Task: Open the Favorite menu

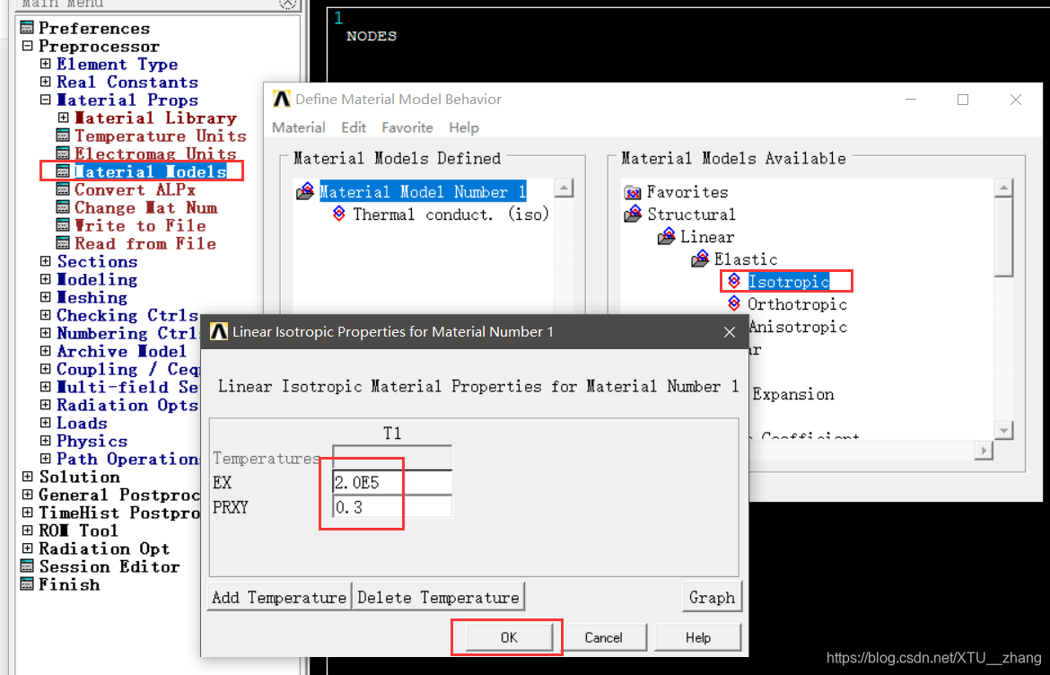Action: tap(407, 127)
